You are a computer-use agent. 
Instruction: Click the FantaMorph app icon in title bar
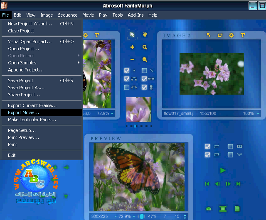point(4,5)
